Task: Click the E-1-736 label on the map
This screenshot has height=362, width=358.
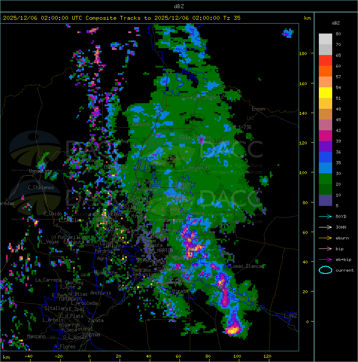Action: pyautogui.click(x=242, y=127)
